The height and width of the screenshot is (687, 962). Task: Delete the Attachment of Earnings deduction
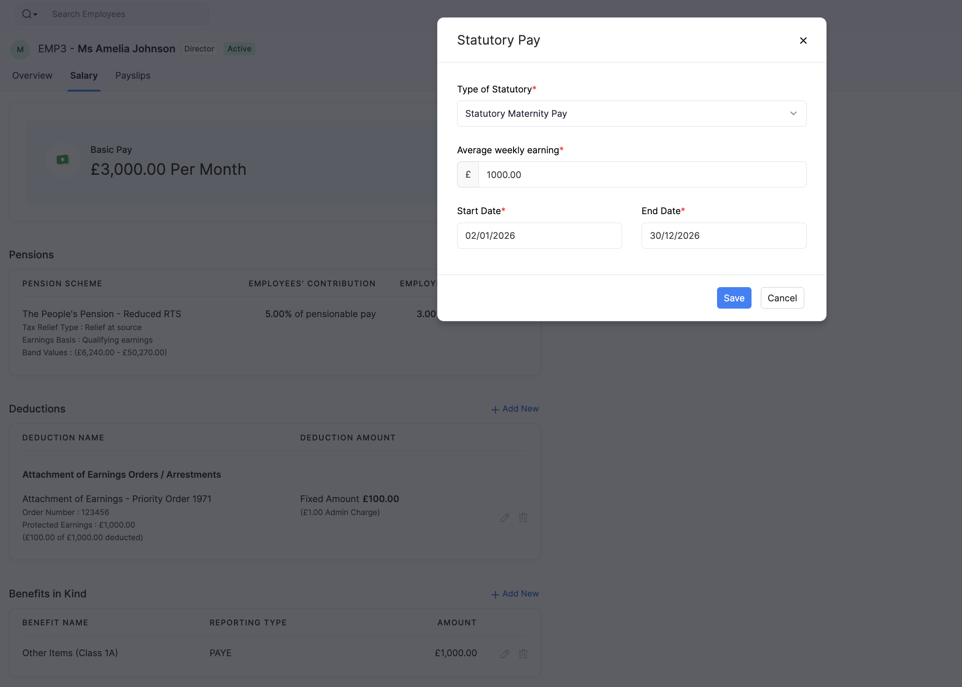(523, 517)
